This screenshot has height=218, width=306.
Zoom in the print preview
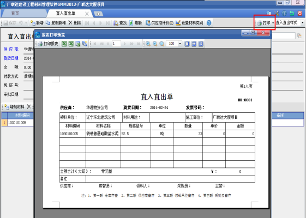[x=148, y=44]
